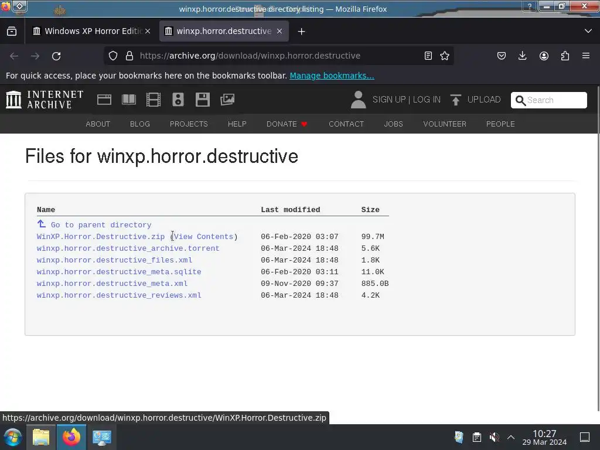Screen dimensions: 600x450
Task: Open file manager from taskbar
Action: coord(41,437)
